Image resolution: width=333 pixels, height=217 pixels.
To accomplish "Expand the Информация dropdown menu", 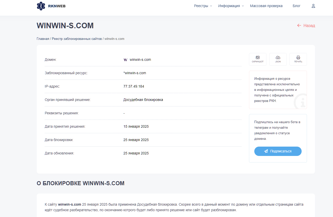I will point(231,6).
